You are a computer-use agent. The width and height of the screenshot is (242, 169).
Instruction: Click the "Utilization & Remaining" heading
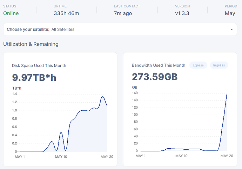[31, 44]
